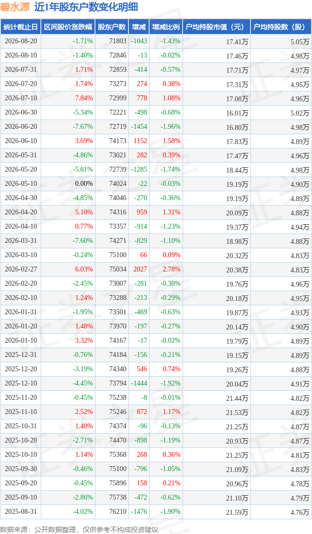The image size is (312, 534).
Task: Click the 股东户数 column header
Action: pos(112,27)
